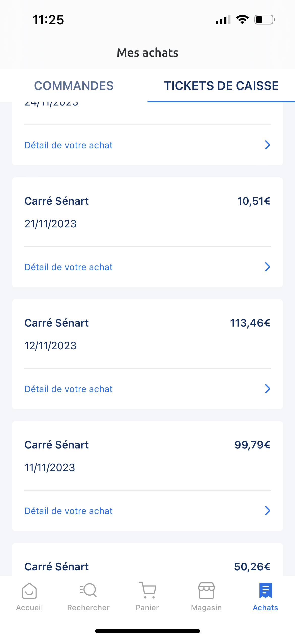The height and width of the screenshot is (639, 295).
Task: Expand chevron for 11/11/2023 purchase
Action: pyautogui.click(x=268, y=511)
